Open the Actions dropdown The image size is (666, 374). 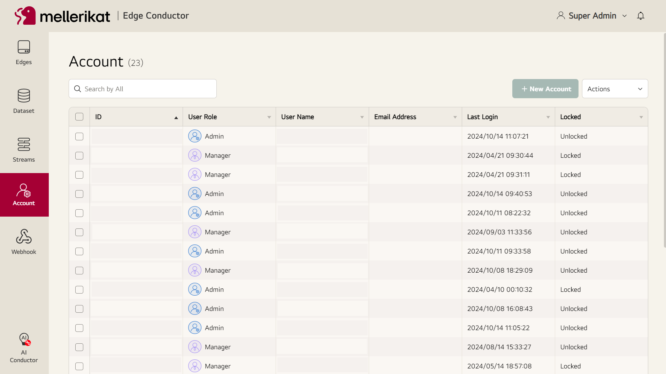(x=615, y=89)
